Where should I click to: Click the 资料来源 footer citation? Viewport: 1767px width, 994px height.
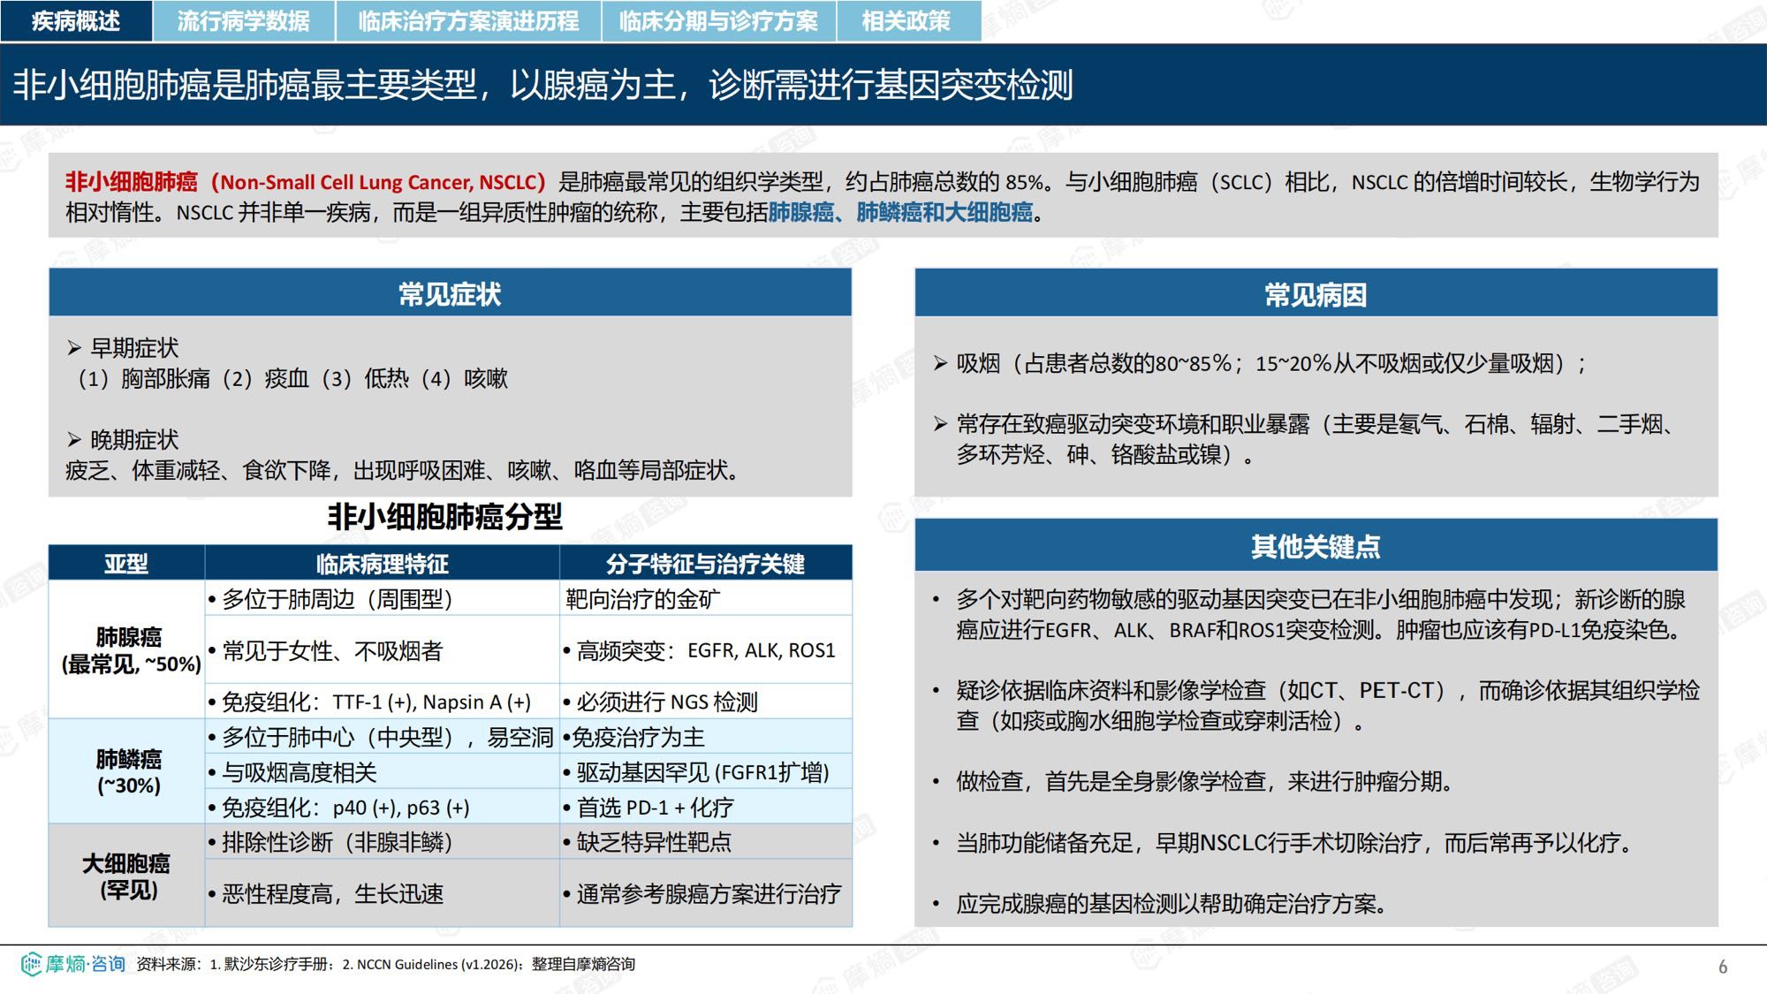385,964
